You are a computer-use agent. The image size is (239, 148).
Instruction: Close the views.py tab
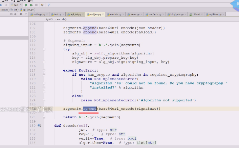pyautogui.click(x=142, y=14)
